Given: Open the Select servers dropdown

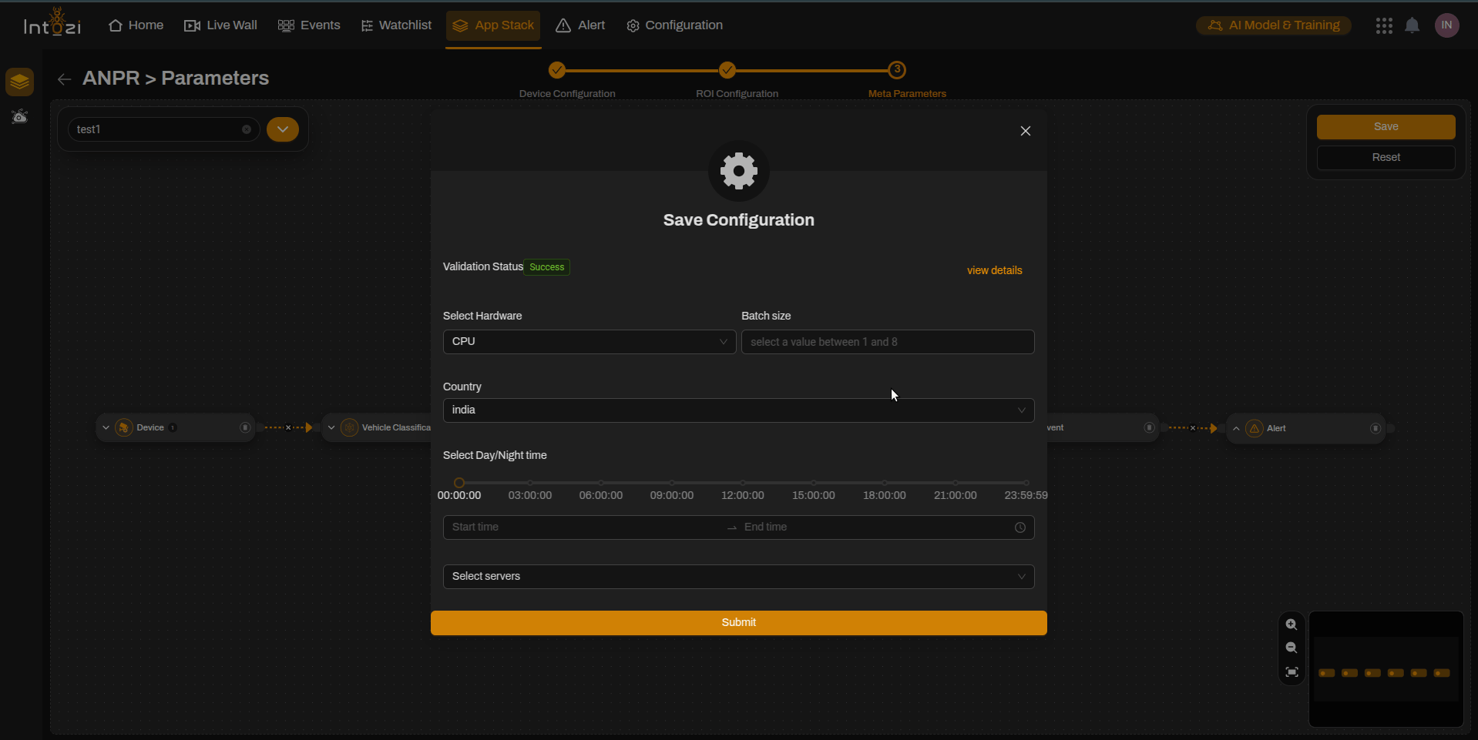Looking at the screenshot, I should [x=737, y=577].
